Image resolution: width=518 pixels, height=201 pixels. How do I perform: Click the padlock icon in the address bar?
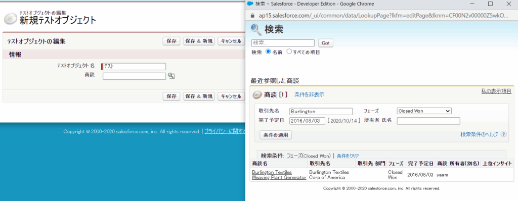(x=253, y=15)
